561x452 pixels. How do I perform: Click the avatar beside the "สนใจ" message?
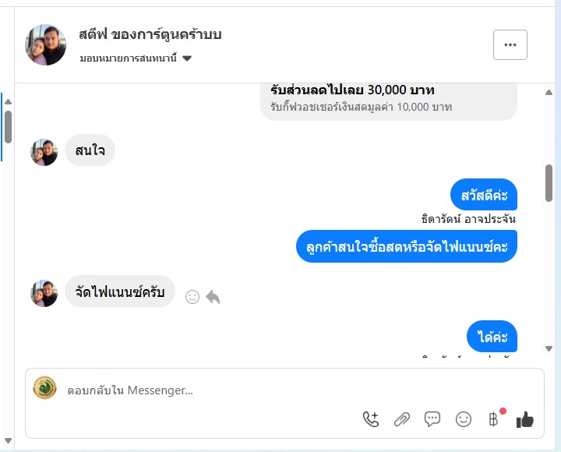[44, 152]
